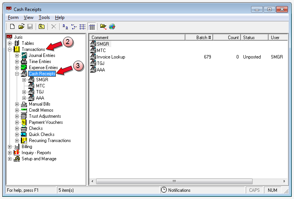Expand the SMGR node under Cash Receipts
Image resolution: width=294 pixels, height=199 pixels.
point(24,80)
